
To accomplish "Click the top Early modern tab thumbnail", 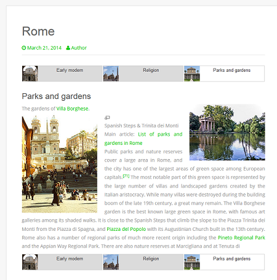I will click(x=30, y=74).
